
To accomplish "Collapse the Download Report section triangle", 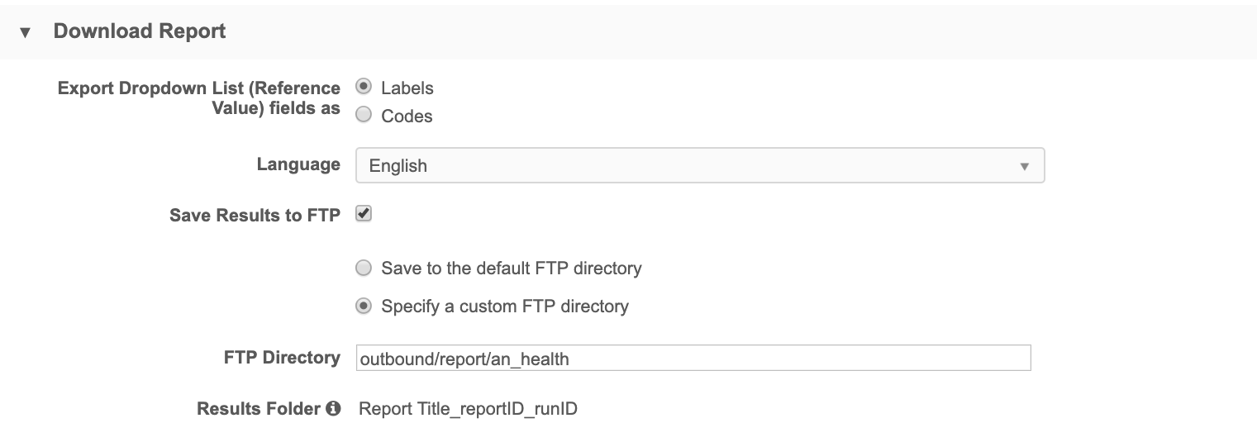I will click(25, 32).
